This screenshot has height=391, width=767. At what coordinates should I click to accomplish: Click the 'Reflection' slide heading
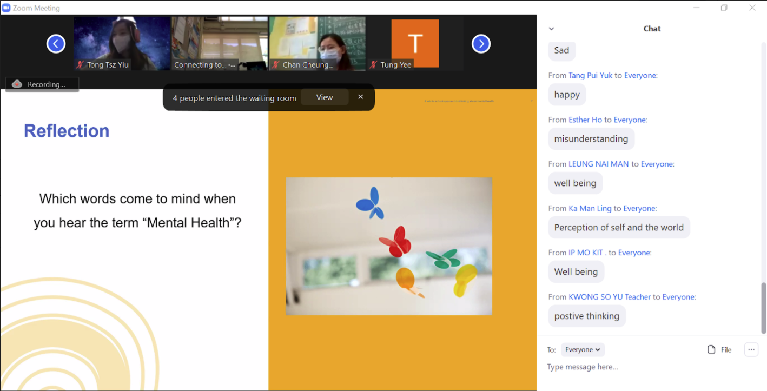click(x=67, y=131)
